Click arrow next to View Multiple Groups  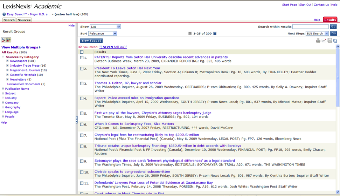coord(40,47)
